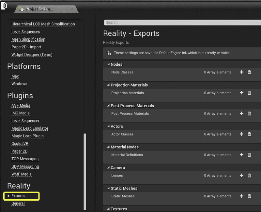
Task: Open WMF Media plugin settings
Action: click(21, 174)
